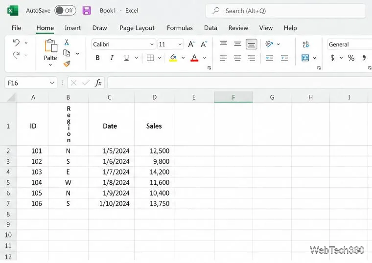Screen dimensions: 372x263
Task: Click Middle Align icon
Action: (x=237, y=44)
